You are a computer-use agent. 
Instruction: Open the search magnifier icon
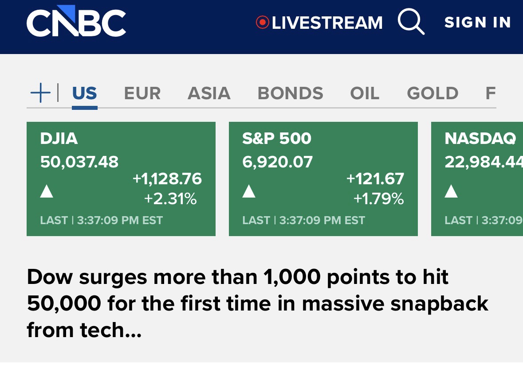click(x=411, y=22)
